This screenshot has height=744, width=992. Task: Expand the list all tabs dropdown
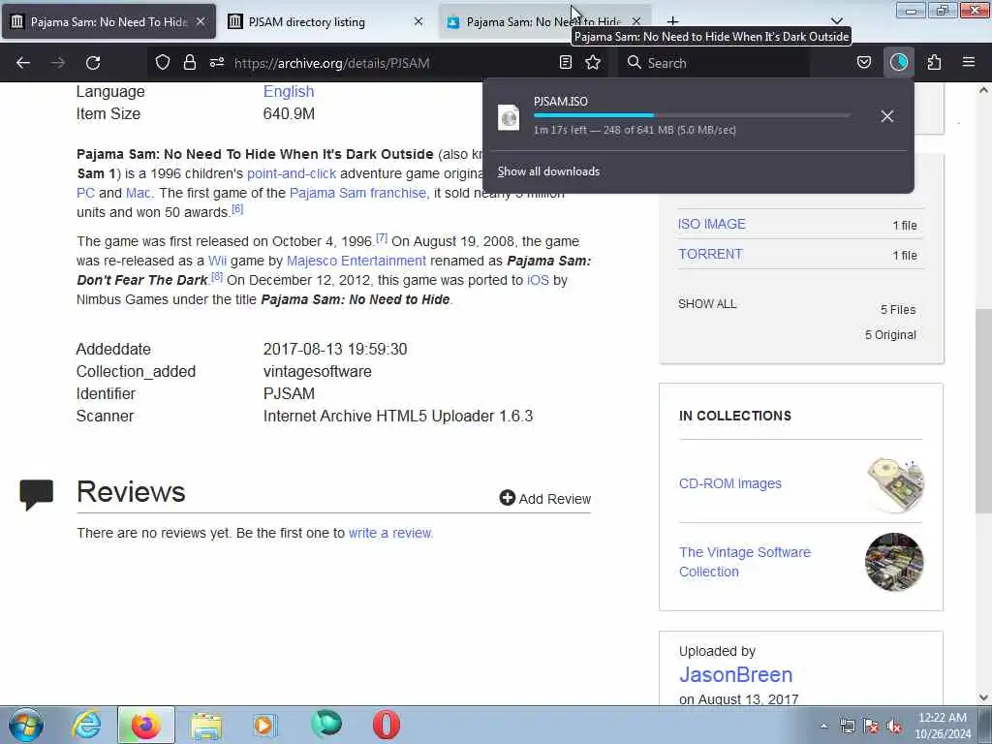(836, 21)
